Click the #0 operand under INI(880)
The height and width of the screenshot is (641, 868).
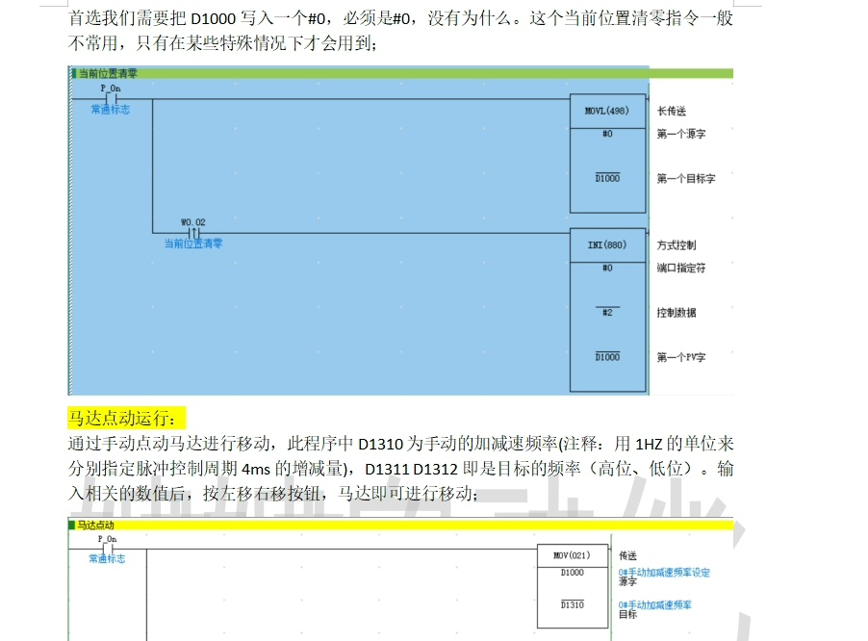607,268
